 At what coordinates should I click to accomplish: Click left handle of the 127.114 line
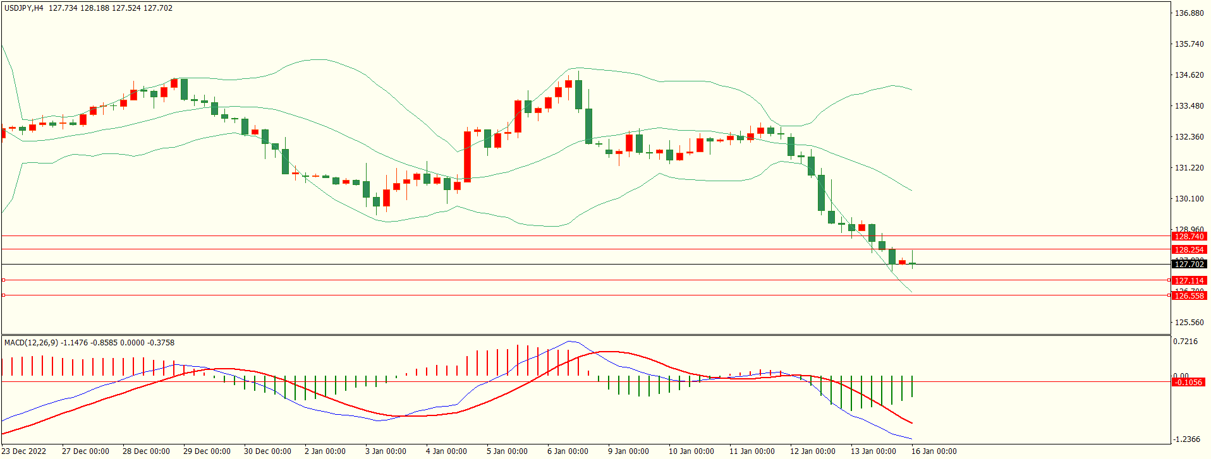click(3, 280)
